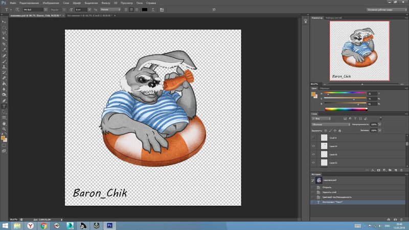Toggle visibility of Layer12
This screenshot has width=409, height=230.
(x=313, y=163)
